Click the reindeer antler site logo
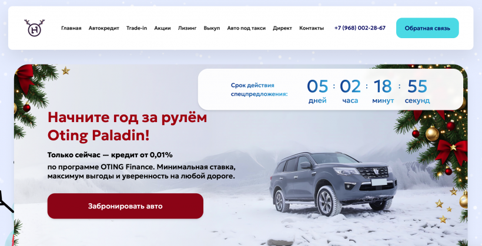Viewport: 482px width, 246px height. tap(35, 28)
